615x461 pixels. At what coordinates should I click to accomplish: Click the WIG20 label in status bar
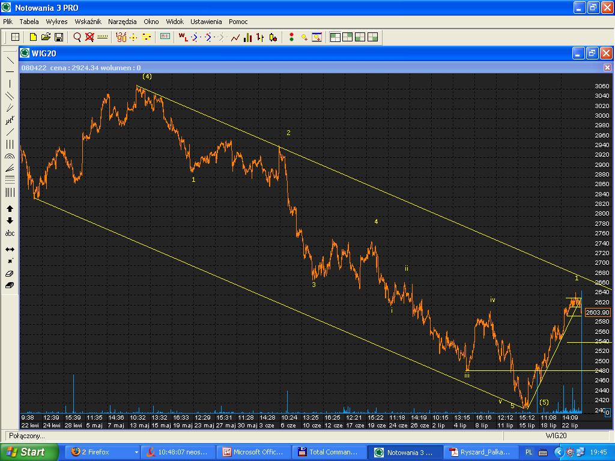pyautogui.click(x=556, y=436)
